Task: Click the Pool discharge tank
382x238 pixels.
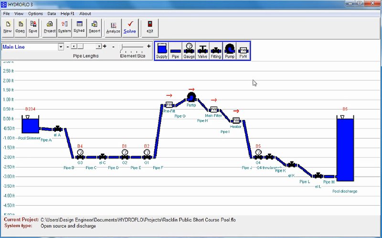Action: 345,149
